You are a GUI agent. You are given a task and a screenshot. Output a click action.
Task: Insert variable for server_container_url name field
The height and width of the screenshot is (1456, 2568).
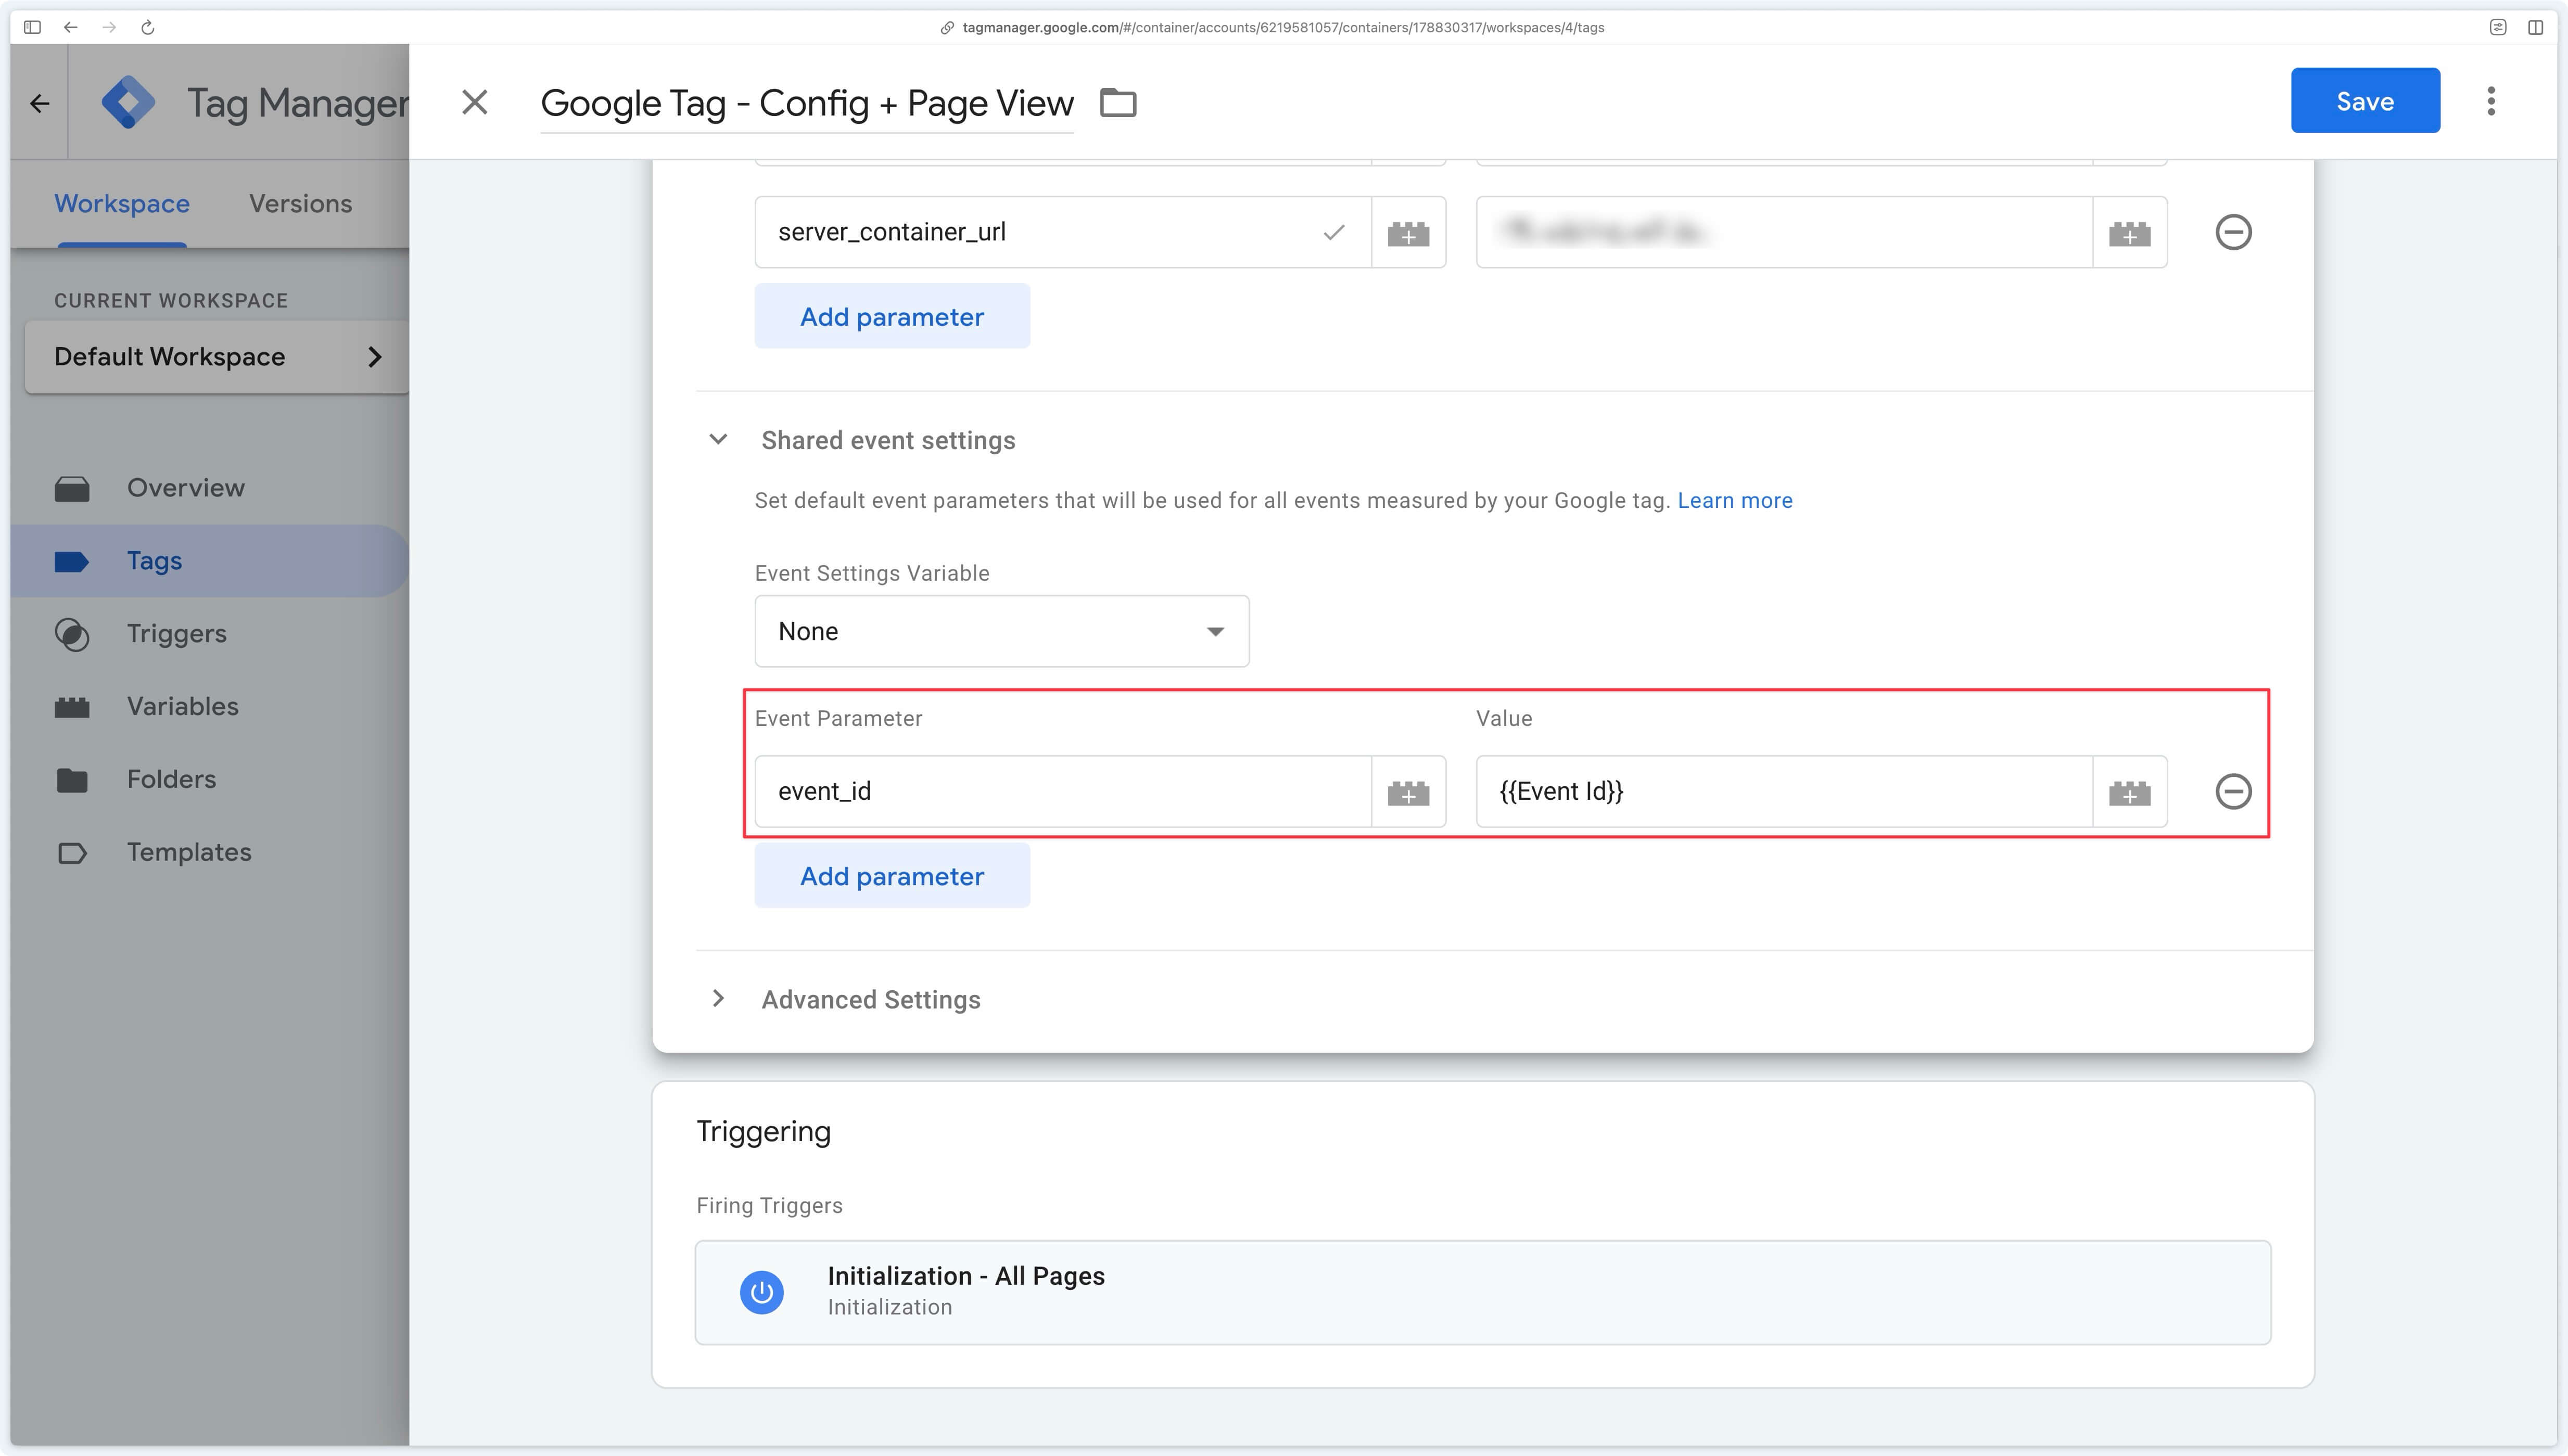coord(1408,233)
